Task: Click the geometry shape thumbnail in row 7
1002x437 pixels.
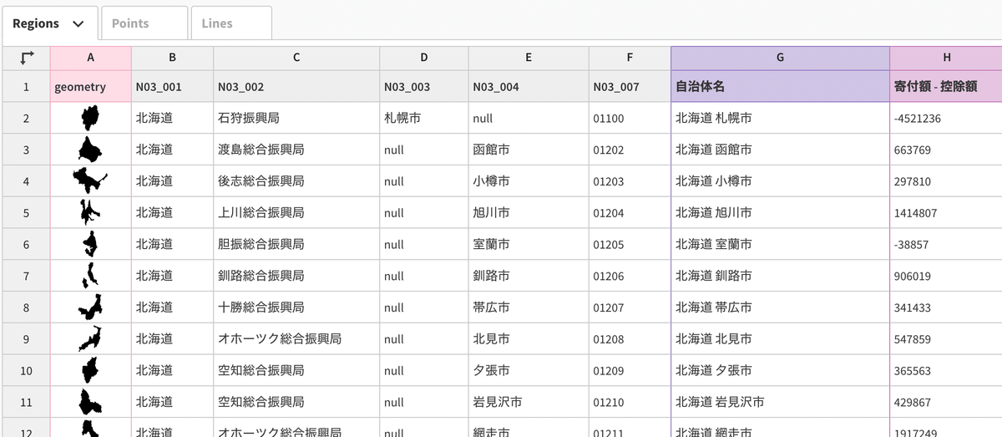Action: (x=90, y=275)
